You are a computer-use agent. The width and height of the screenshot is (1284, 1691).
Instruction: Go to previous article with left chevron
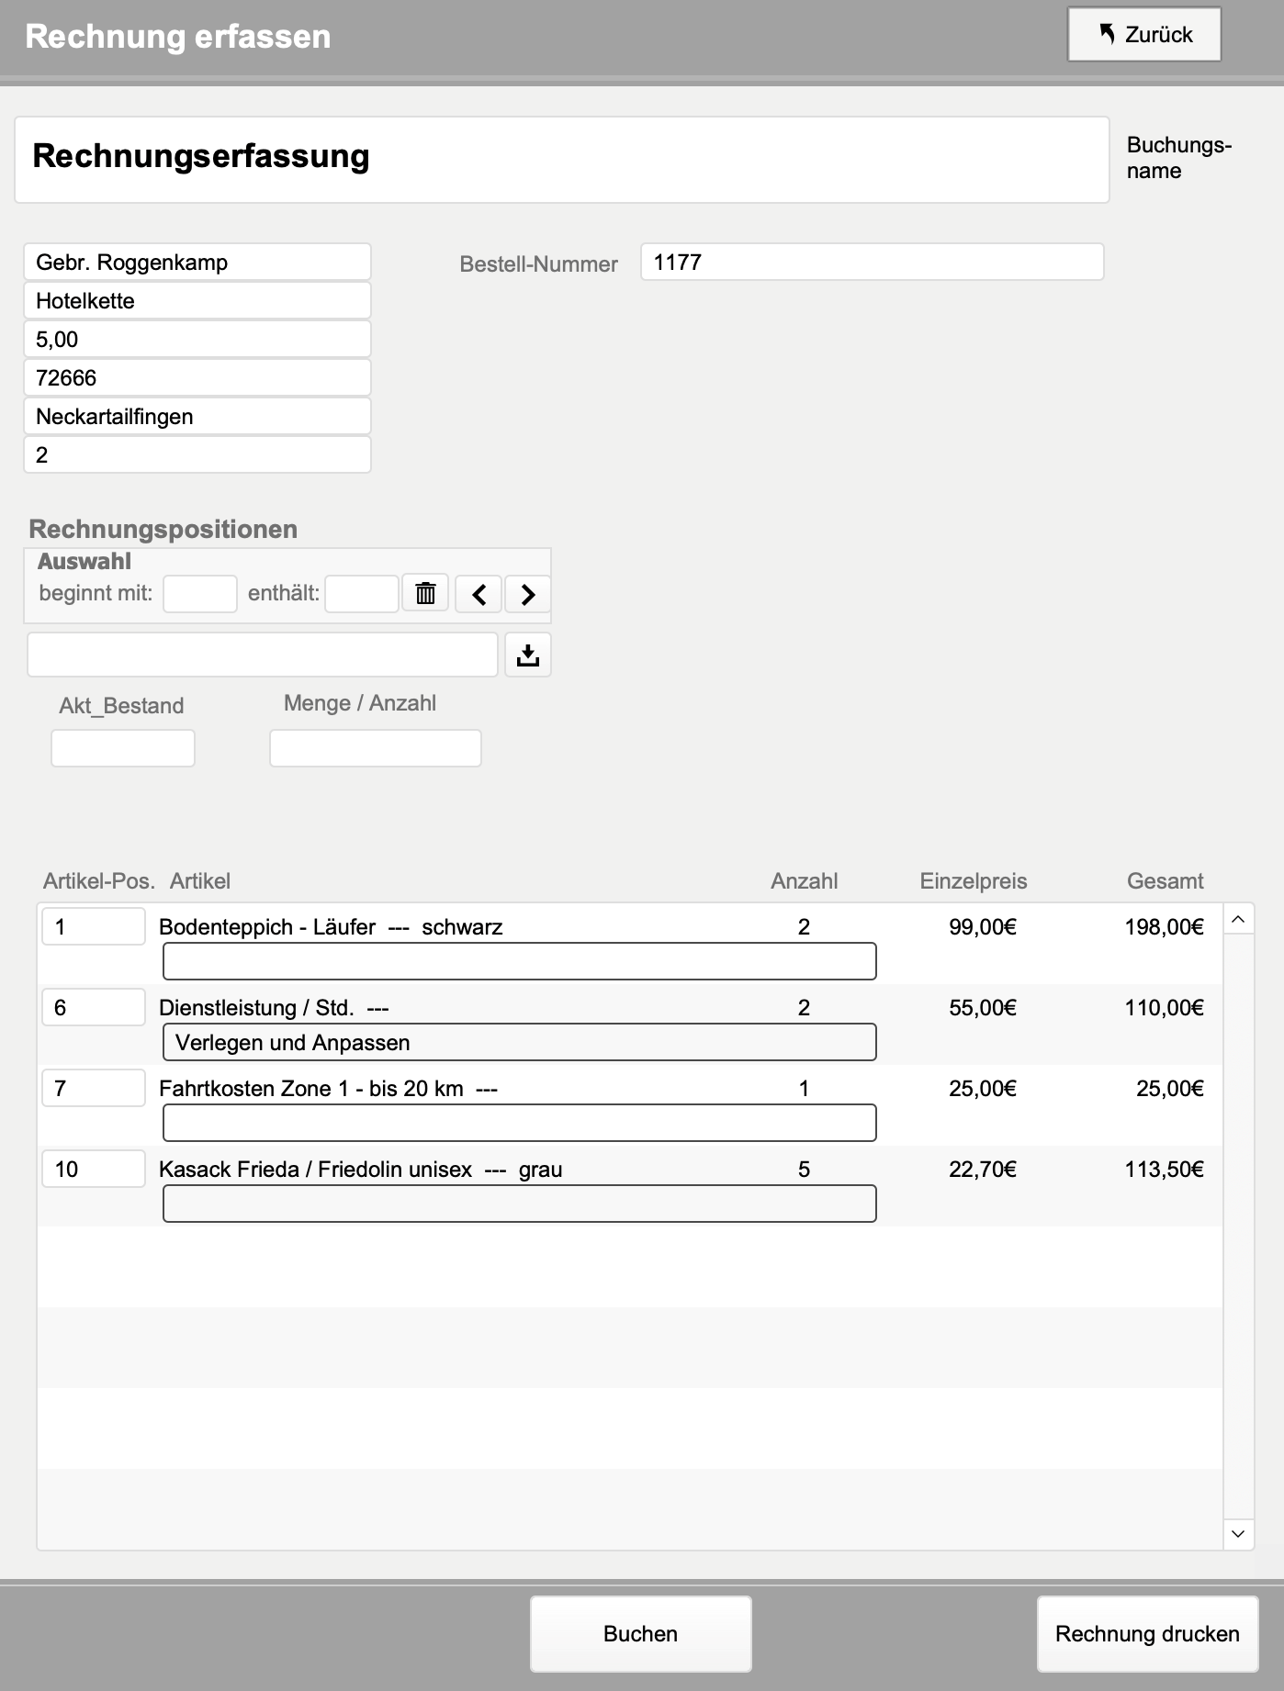tap(479, 594)
